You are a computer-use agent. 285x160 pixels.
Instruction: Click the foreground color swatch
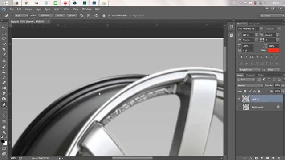click(x=3, y=141)
